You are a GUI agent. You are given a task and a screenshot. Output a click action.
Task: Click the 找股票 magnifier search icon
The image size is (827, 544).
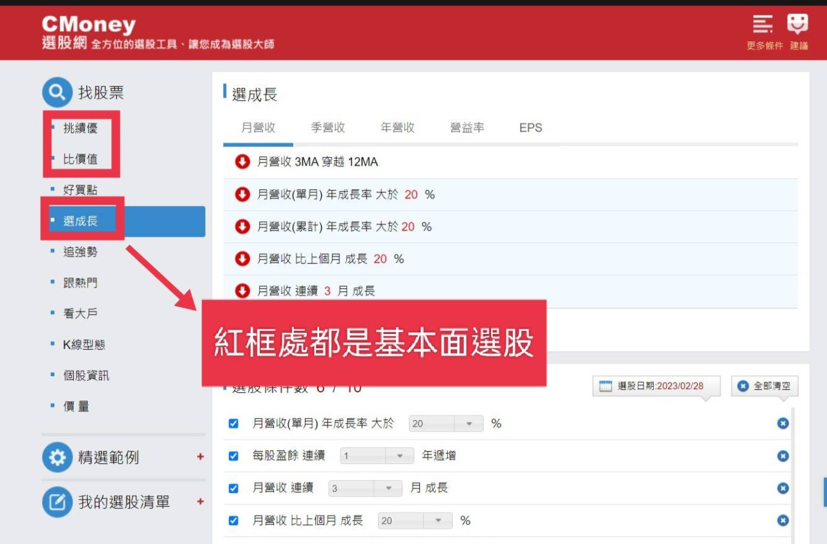56,92
